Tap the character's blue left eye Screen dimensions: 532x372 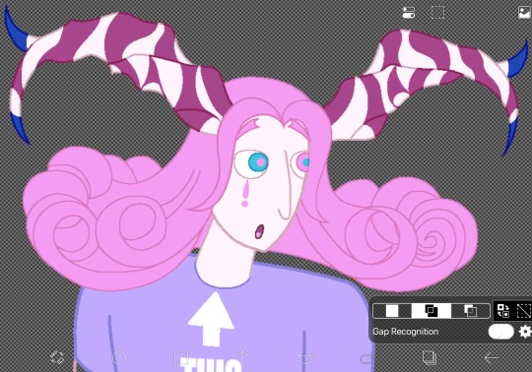[258, 162]
